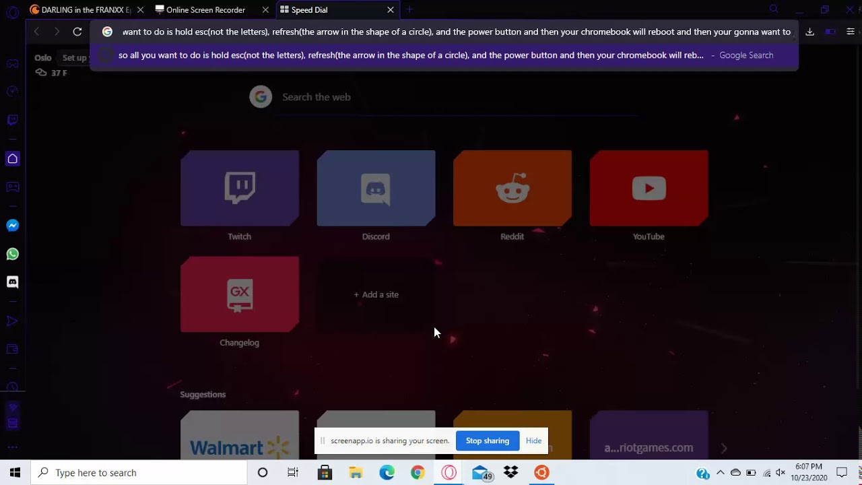Open Dropbox from the taskbar
The image size is (862, 485).
tap(510, 473)
